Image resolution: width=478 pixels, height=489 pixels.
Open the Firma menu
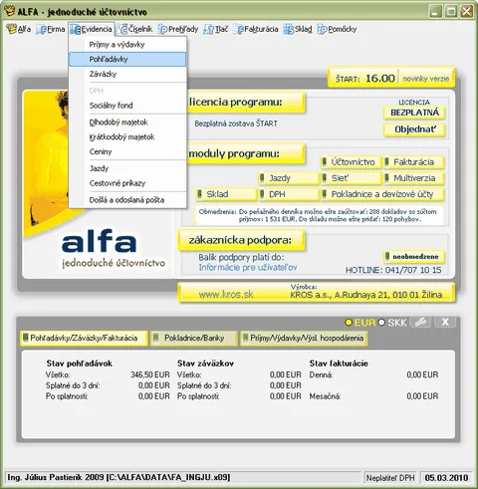pos(51,29)
